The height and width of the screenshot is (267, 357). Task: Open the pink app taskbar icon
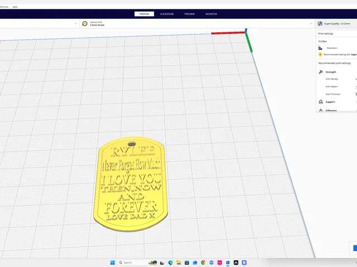[x=220, y=263]
